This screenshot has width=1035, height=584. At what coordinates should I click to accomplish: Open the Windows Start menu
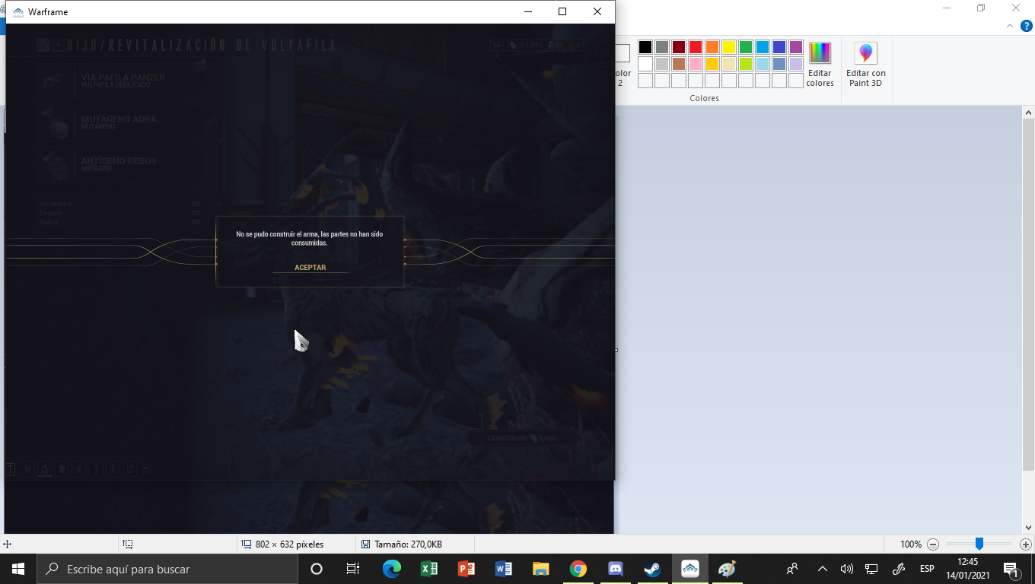(18, 569)
